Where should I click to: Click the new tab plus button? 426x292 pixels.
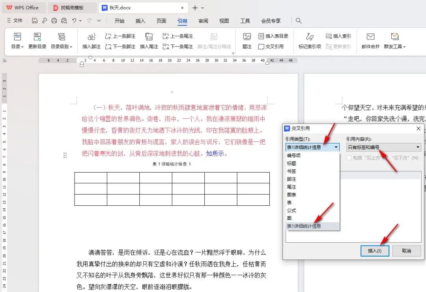coord(195,8)
